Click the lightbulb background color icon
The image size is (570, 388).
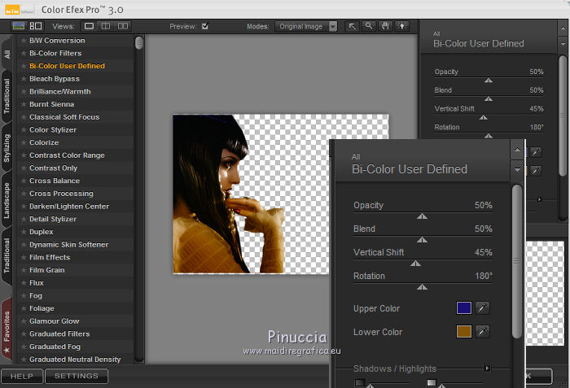click(402, 26)
